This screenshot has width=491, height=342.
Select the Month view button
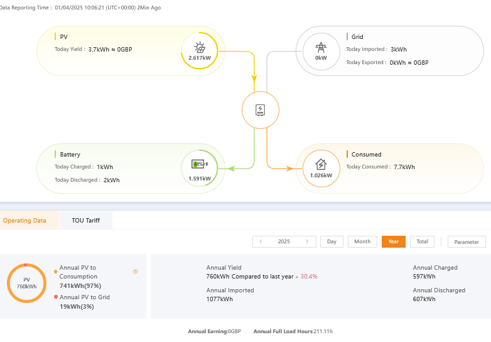[x=362, y=241]
